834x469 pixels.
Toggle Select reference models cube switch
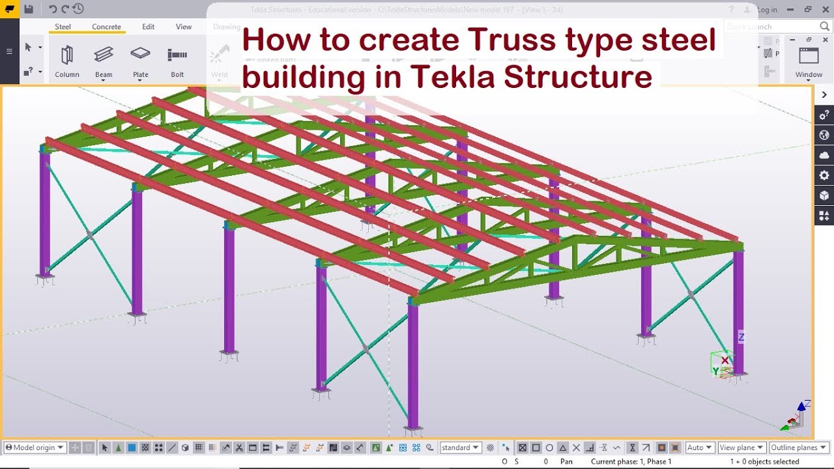click(x=185, y=448)
